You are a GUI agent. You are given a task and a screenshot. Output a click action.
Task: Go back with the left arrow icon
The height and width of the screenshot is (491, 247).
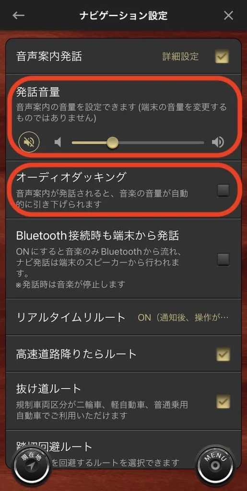19,15
